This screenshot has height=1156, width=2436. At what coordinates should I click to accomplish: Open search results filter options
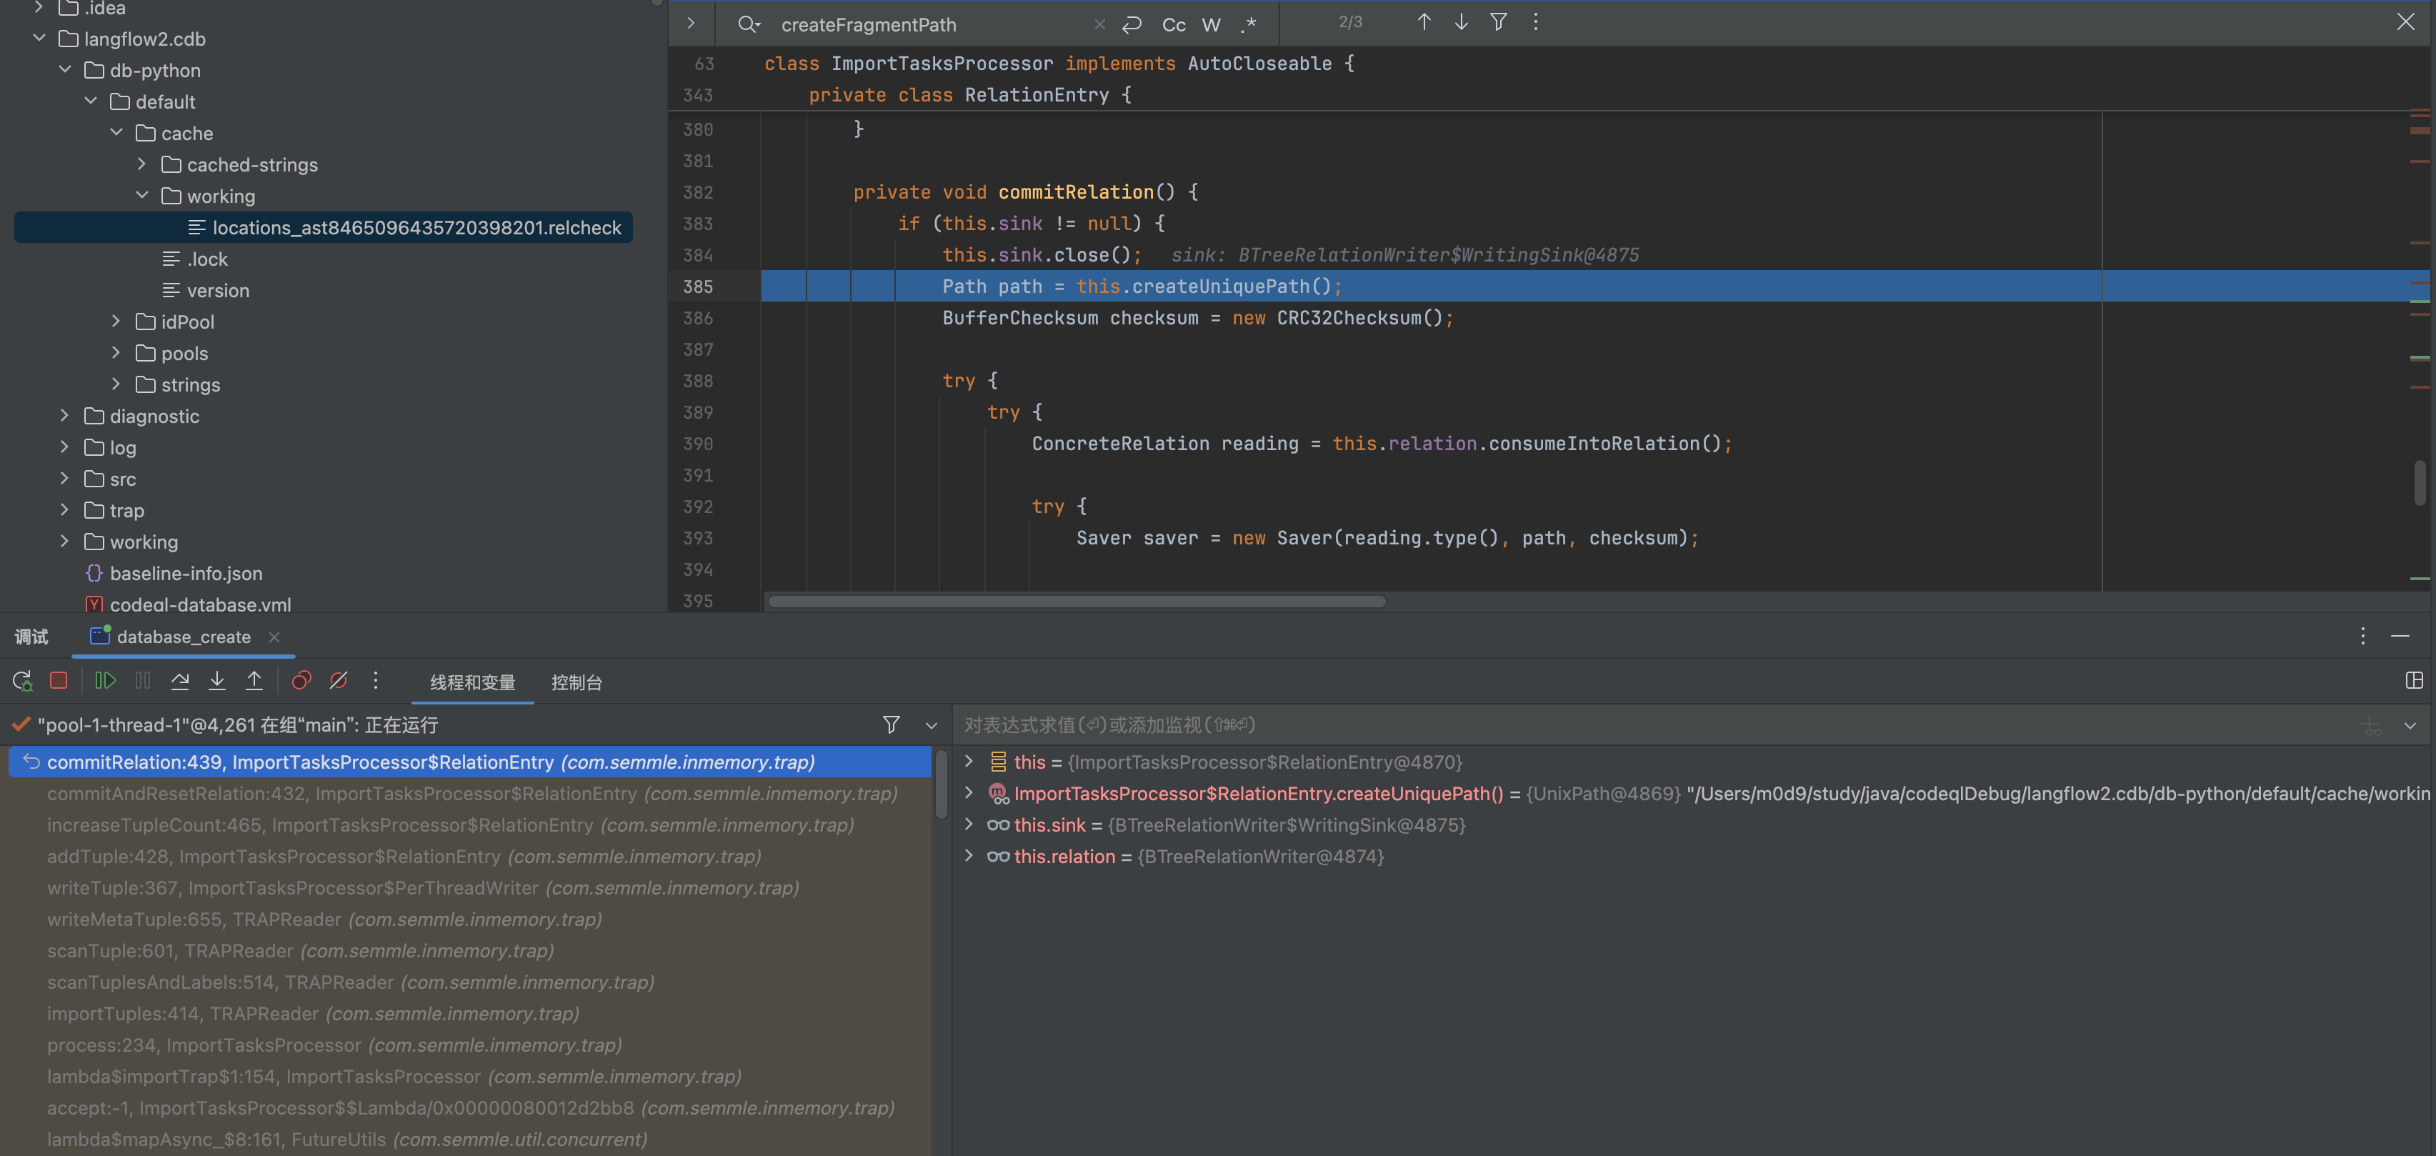pos(1498,21)
